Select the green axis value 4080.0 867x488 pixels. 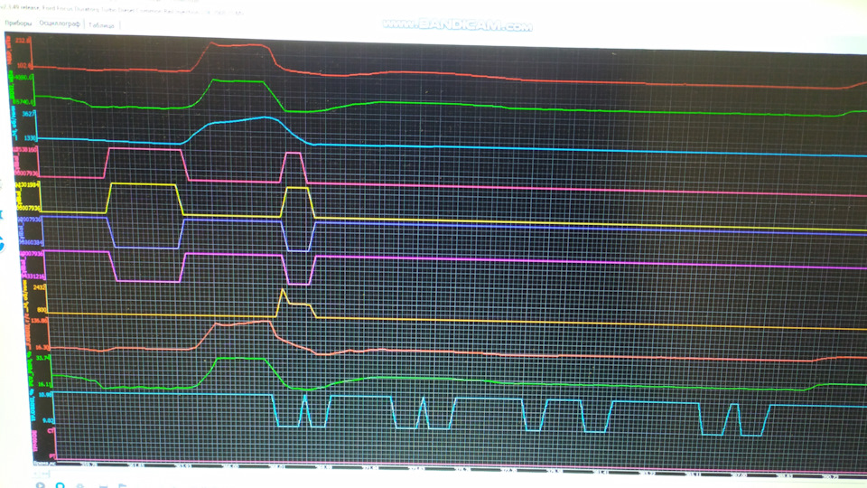coord(24,78)
